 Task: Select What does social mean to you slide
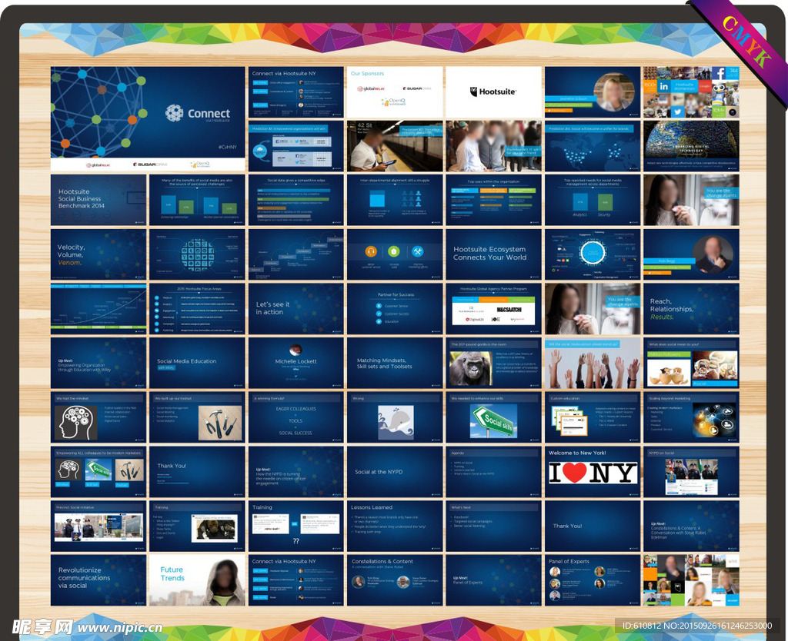pyautogui.click(x=691, y=363)
